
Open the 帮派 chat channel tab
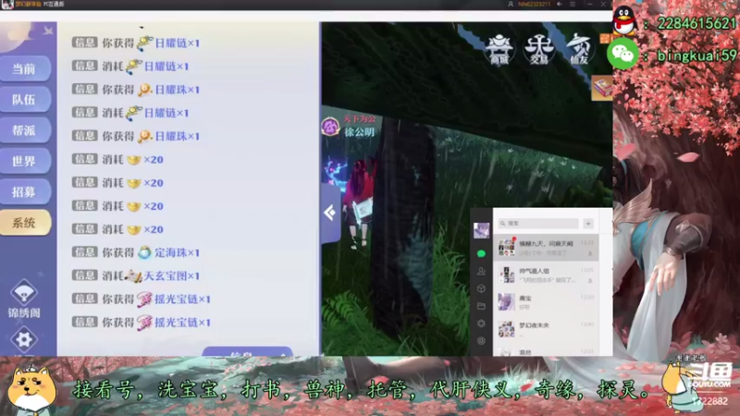click(25, 130)
